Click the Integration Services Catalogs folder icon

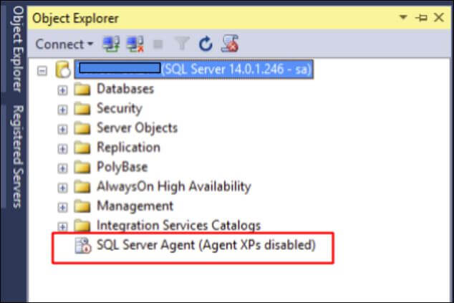click(82, 226)
